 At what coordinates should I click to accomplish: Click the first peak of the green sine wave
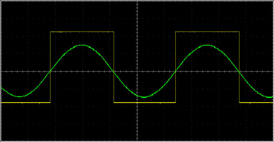(82, 45)
